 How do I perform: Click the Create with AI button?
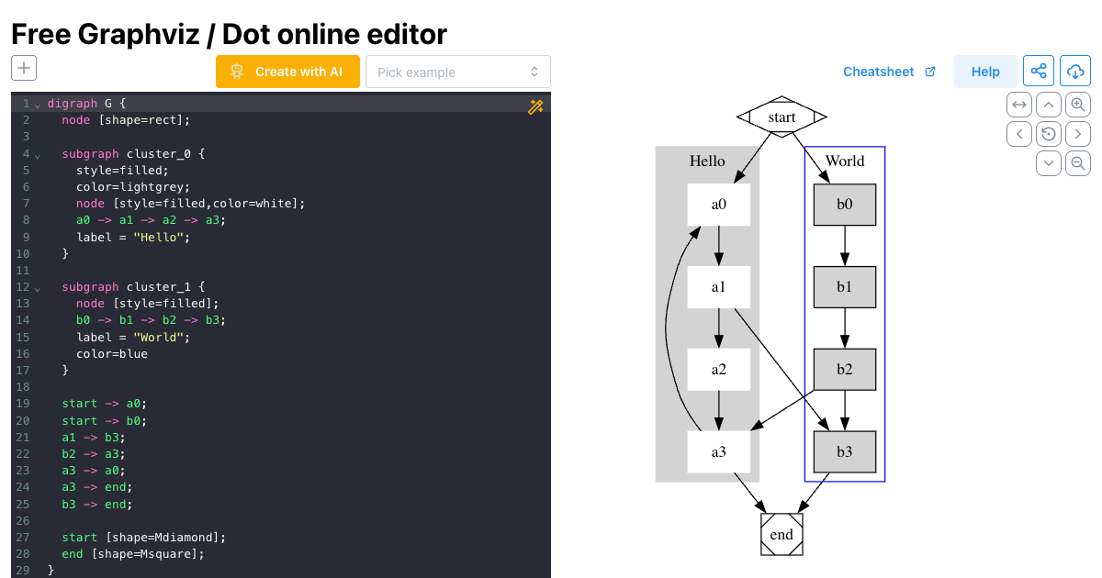pos(287,72)
